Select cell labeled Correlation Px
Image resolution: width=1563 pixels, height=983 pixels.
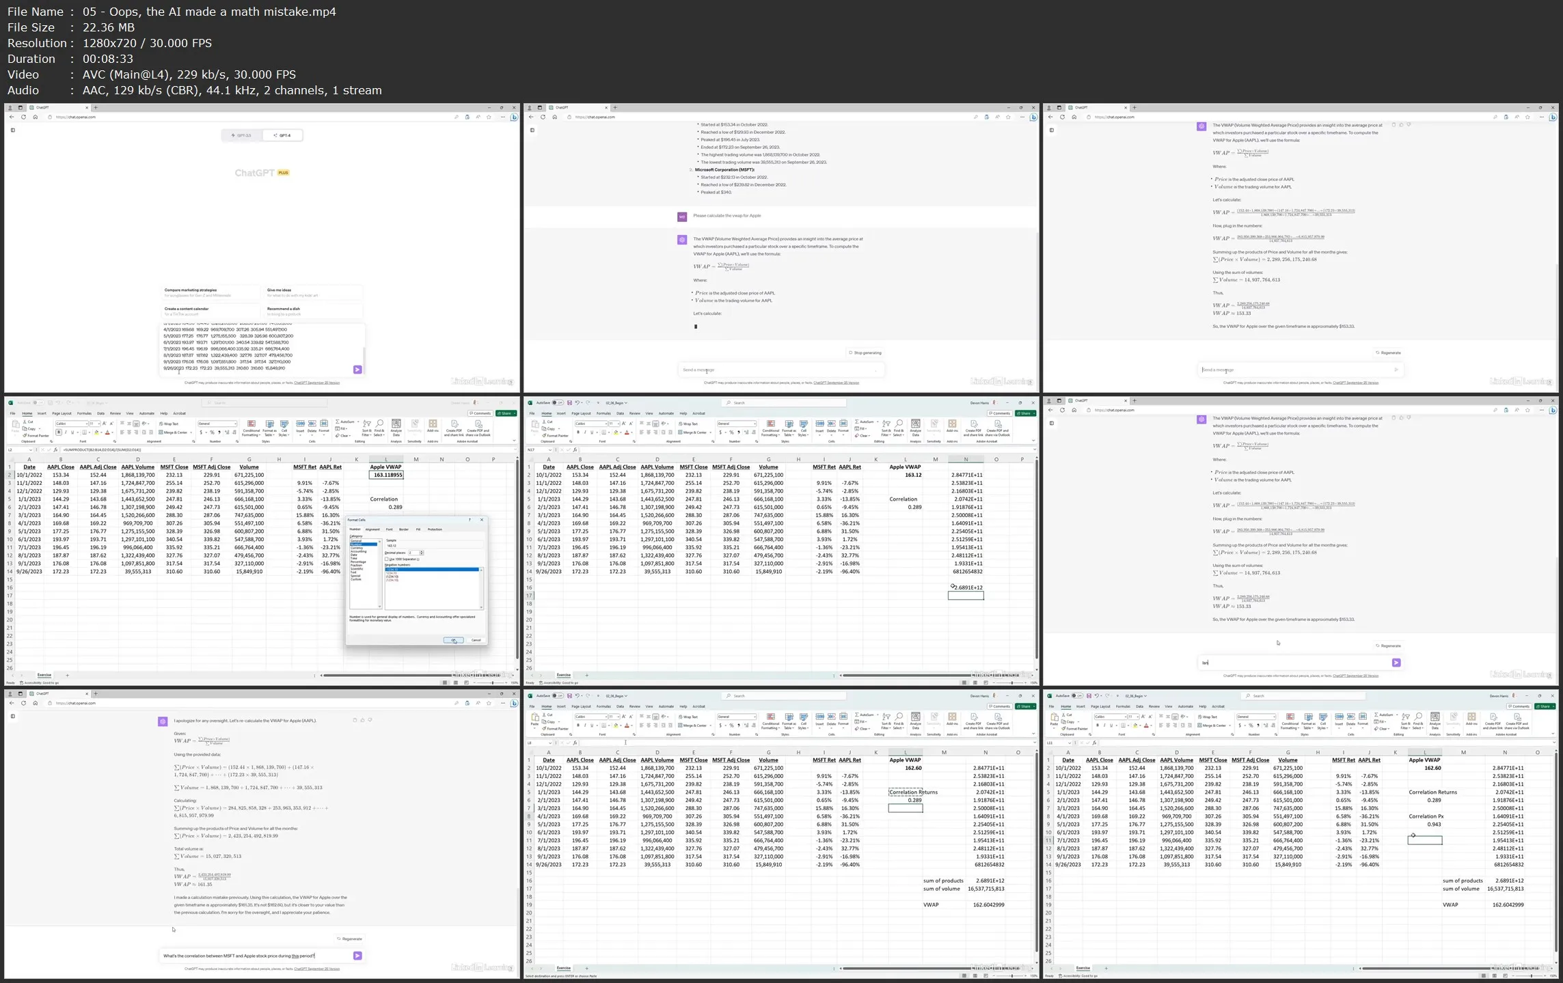[1425, 816]
